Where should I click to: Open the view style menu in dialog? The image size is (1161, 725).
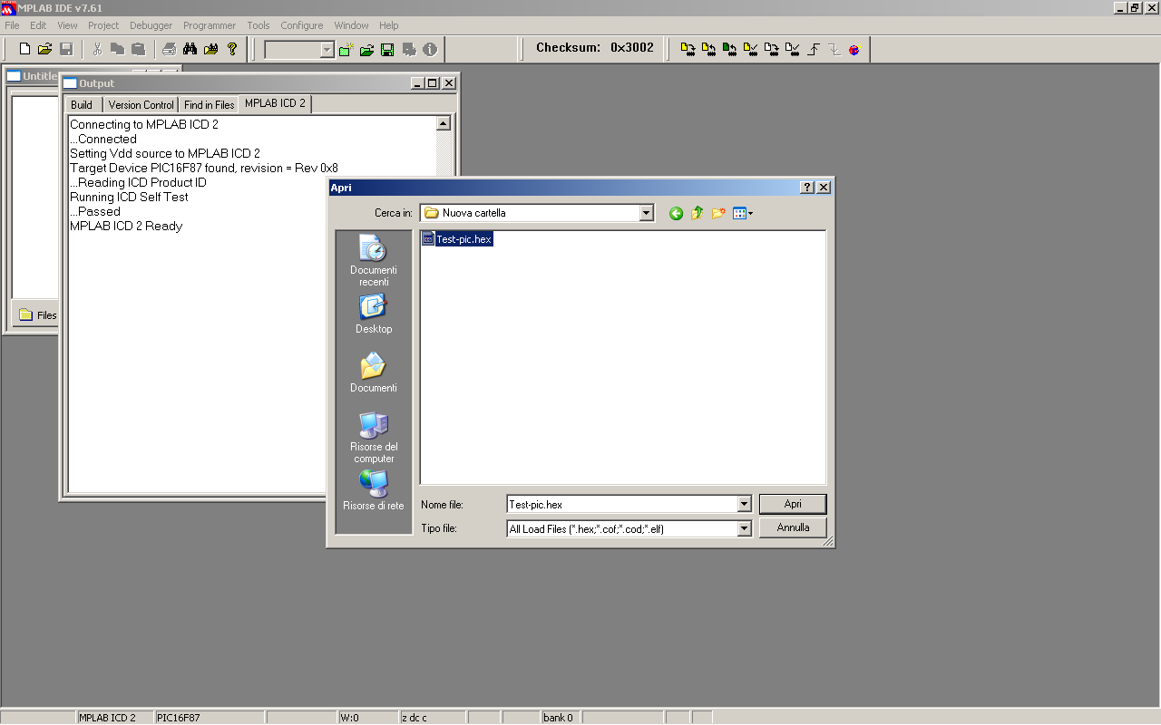click(x=743, y=213)
